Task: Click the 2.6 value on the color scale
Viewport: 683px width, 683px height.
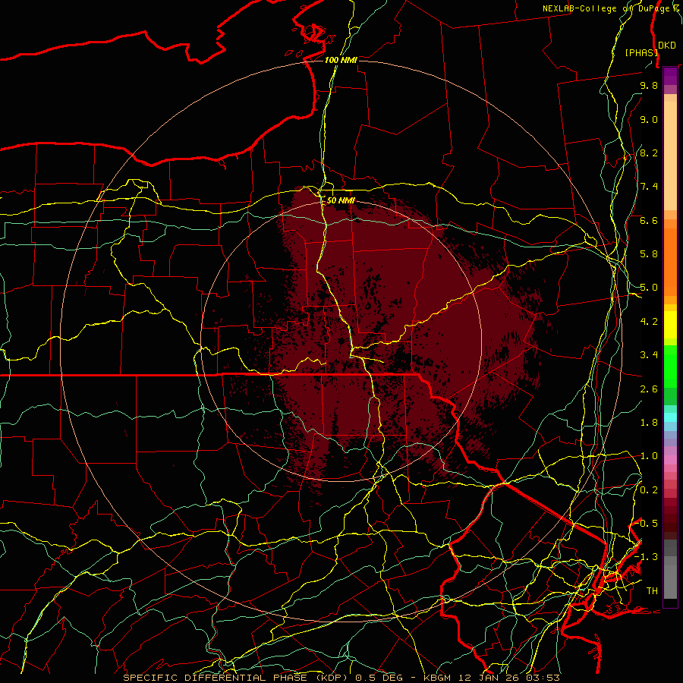Action: 649,389
